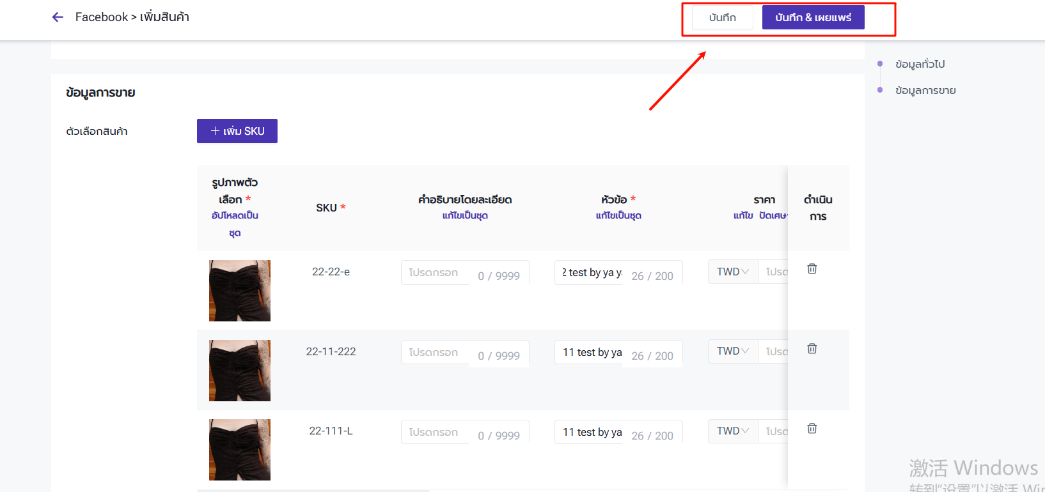Screen dimensions: 1045x492
Task: Click the เพิ่ม SKU button
Action: coord(237,131)
